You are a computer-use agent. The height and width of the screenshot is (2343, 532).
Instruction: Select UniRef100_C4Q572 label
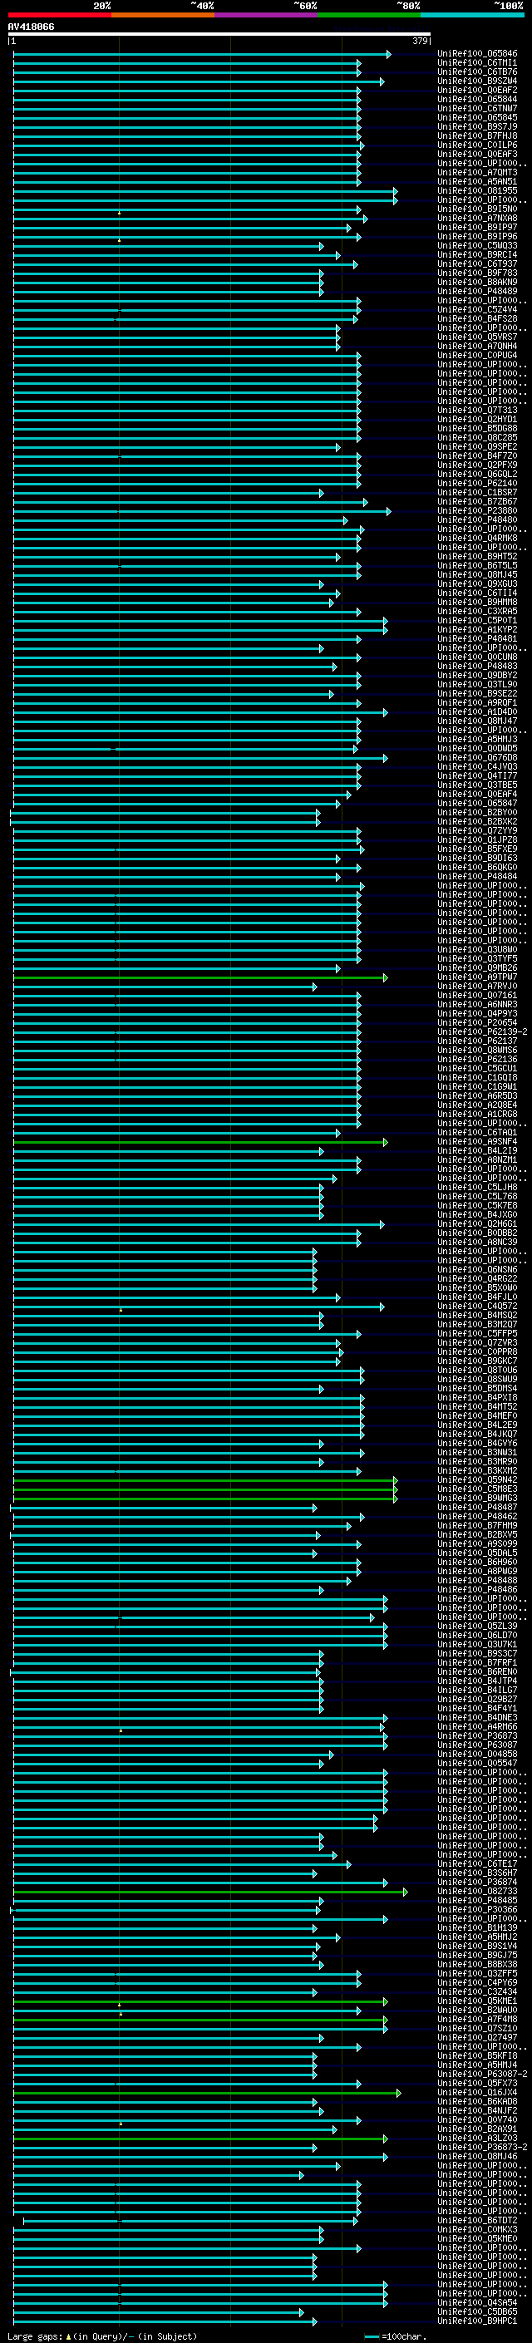coord(477,1306)
